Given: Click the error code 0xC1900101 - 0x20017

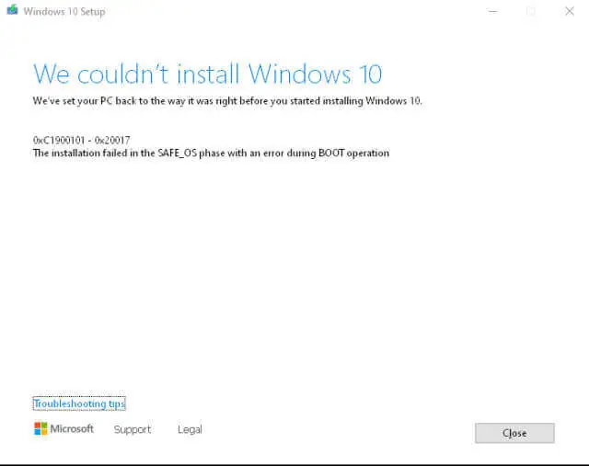Looking at the screenshot, I should [82, 141].
